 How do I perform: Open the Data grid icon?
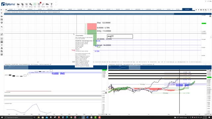(35, 4)
